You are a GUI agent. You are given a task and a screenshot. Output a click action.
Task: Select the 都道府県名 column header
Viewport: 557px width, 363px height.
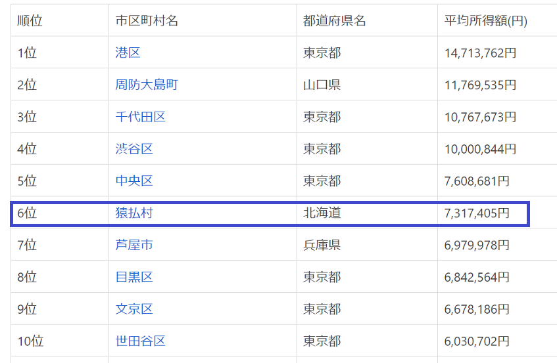(x=335, y=21)
